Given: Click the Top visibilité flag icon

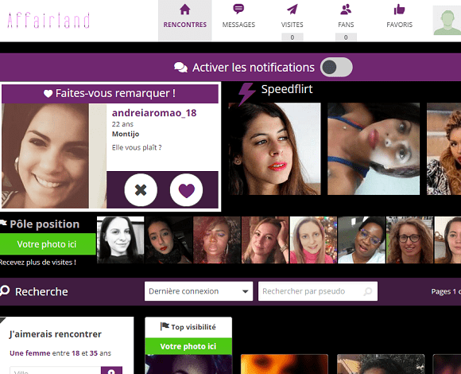Looking at the screenshot, I should 165,326.
